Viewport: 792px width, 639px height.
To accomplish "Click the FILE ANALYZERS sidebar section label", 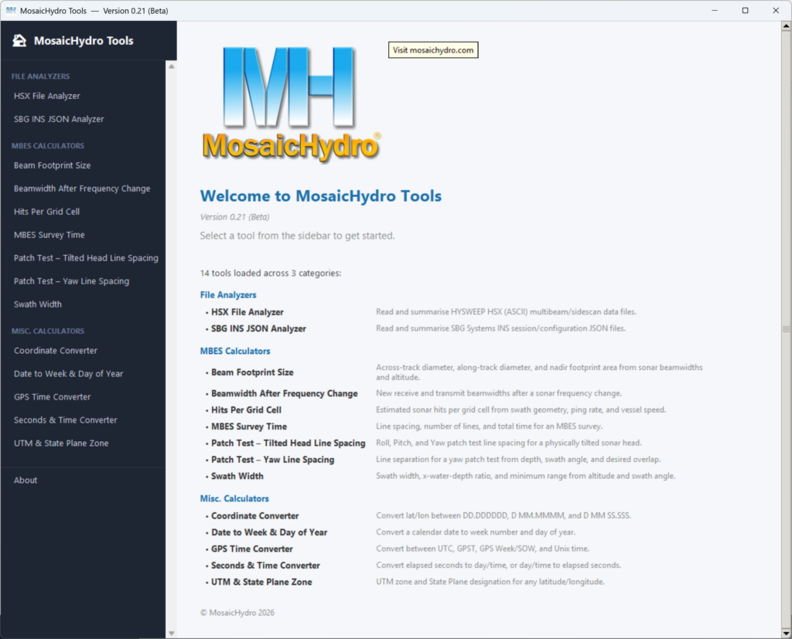I will (40, 76).
